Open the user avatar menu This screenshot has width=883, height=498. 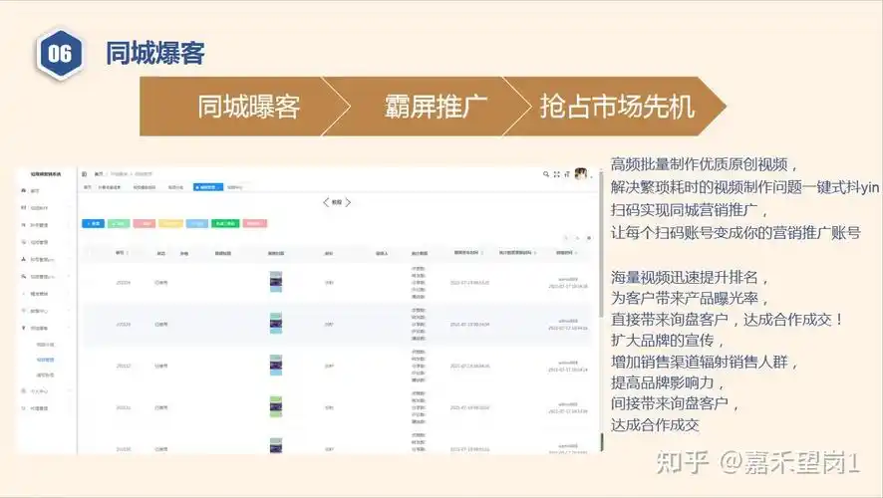[x=581, y=174]
